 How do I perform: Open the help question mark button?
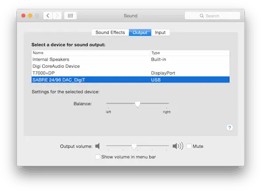230,128
